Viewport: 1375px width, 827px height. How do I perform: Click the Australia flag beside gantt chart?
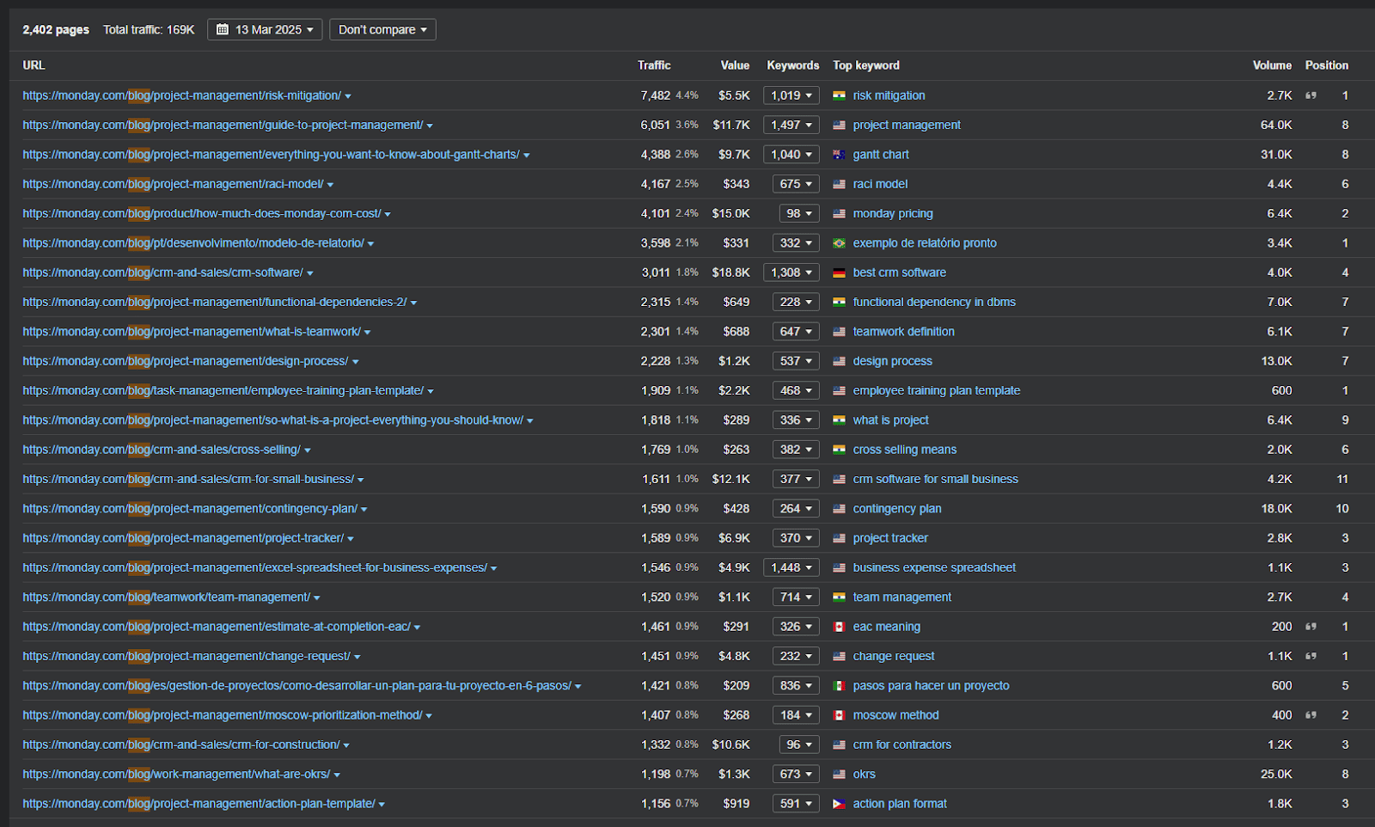839,155
